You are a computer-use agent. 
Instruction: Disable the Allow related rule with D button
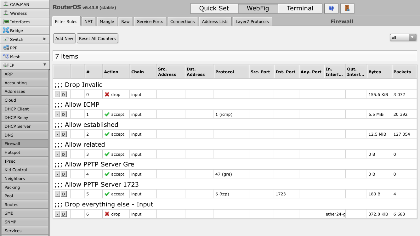(x=63, y=154)
